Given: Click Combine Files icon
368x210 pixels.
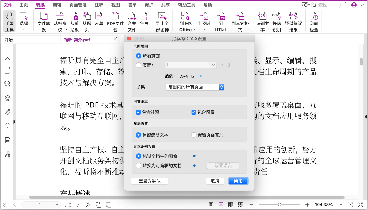Looking at the screenshot, I should pos(132,21).
